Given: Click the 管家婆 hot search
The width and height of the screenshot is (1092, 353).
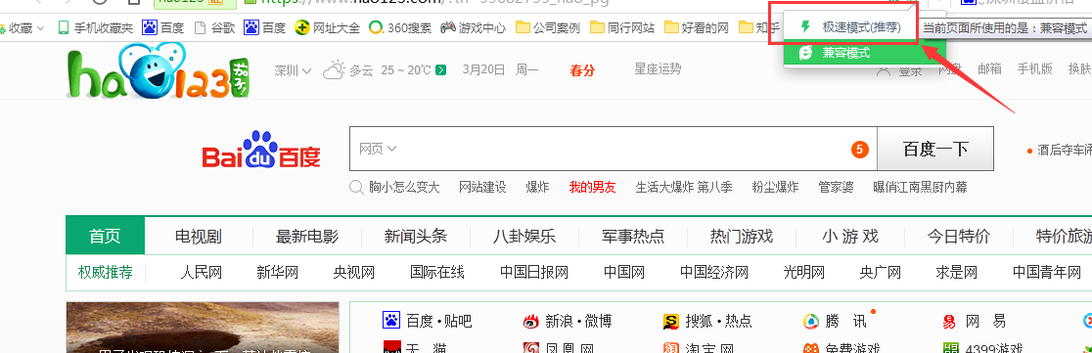Looking at the screenshot, I should point(836,187).
